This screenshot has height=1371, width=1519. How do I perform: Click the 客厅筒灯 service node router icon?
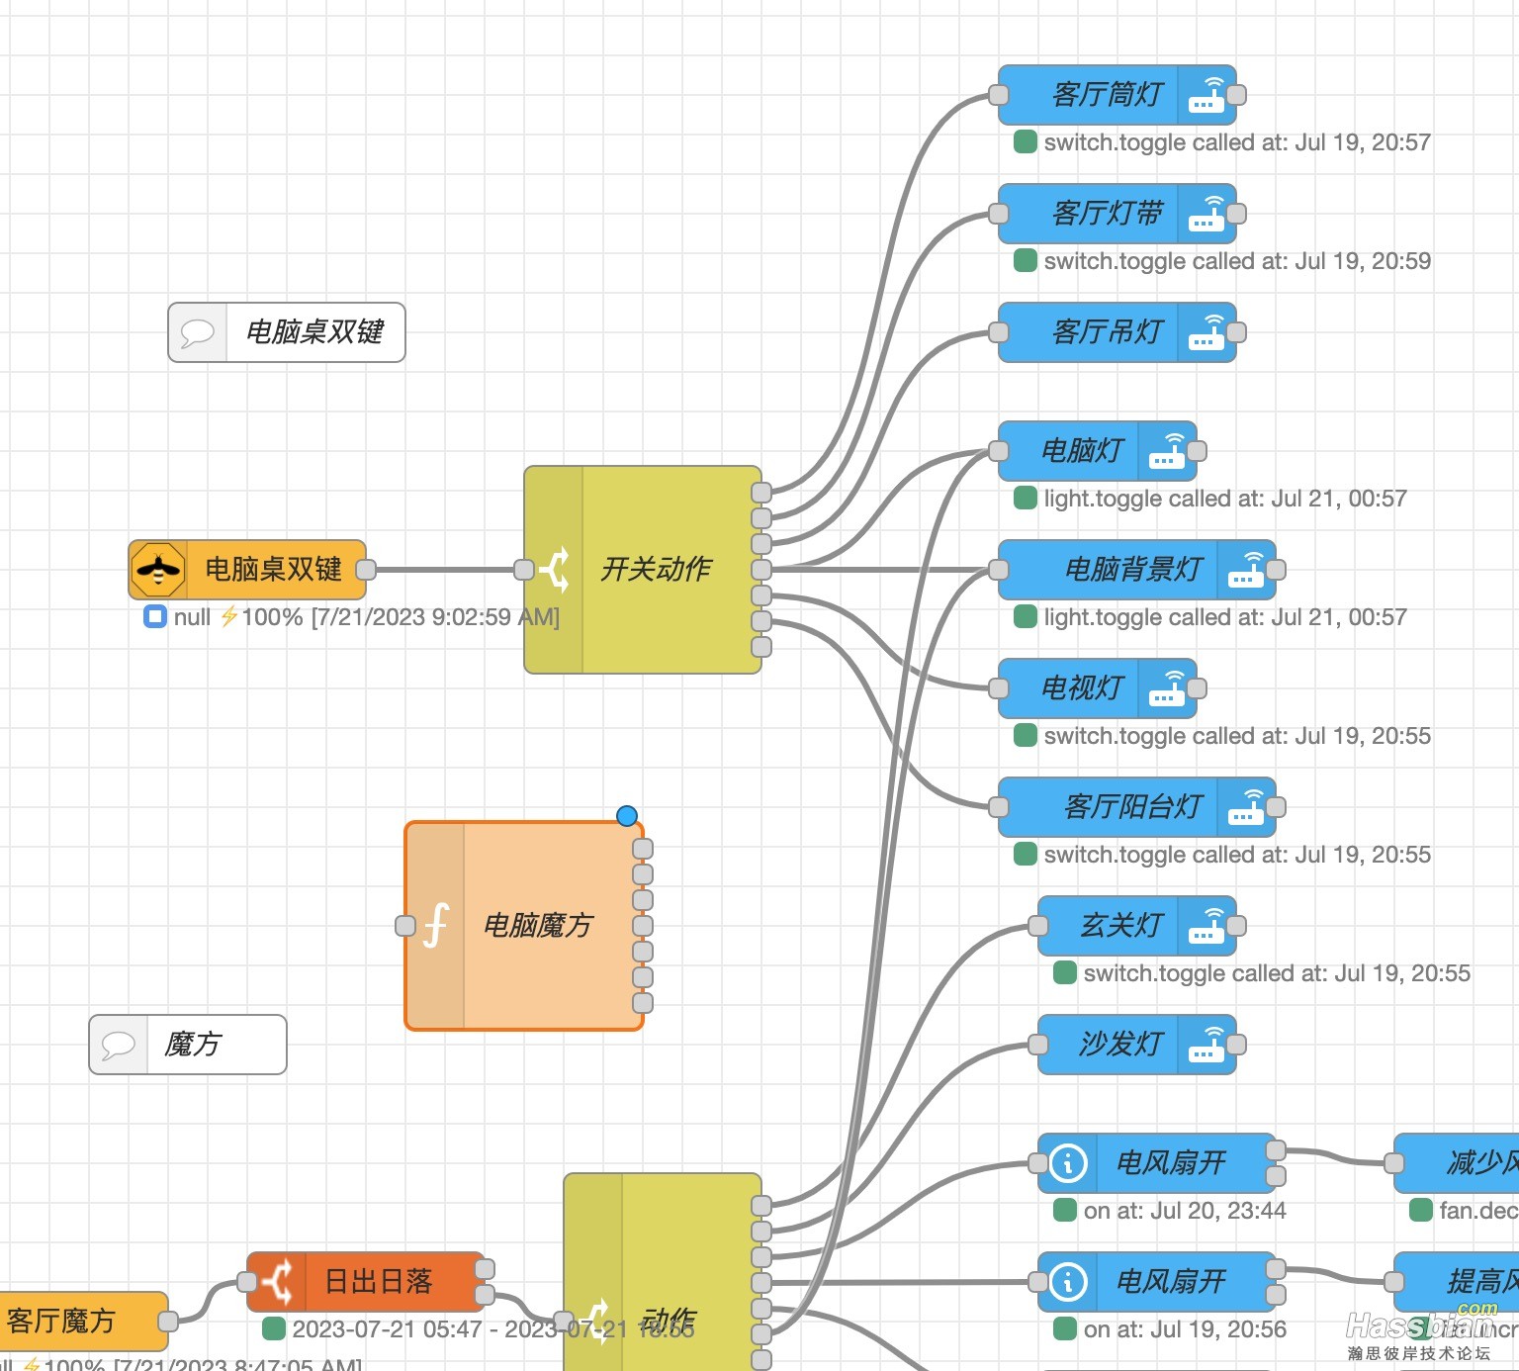(1206, 94)
